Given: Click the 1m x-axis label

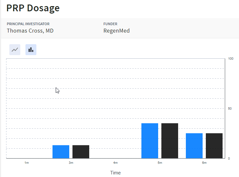Looking at the screenshot, I should (x=27, y=163).
